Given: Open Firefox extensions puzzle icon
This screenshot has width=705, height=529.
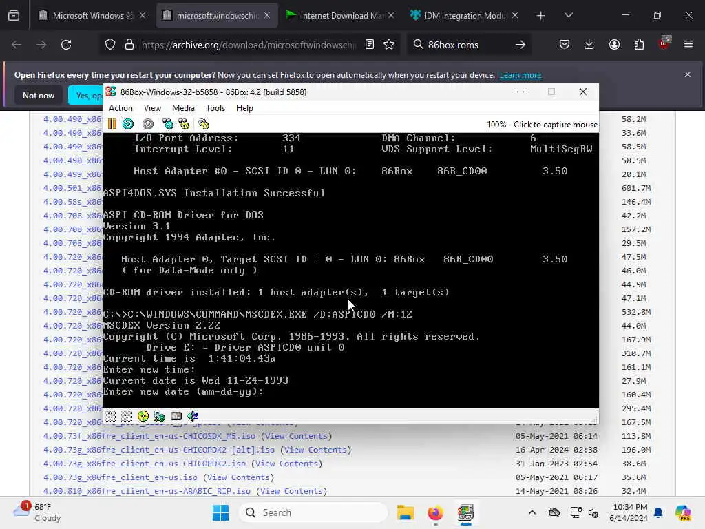Looking at the screenshot, I should coord(639,45).
